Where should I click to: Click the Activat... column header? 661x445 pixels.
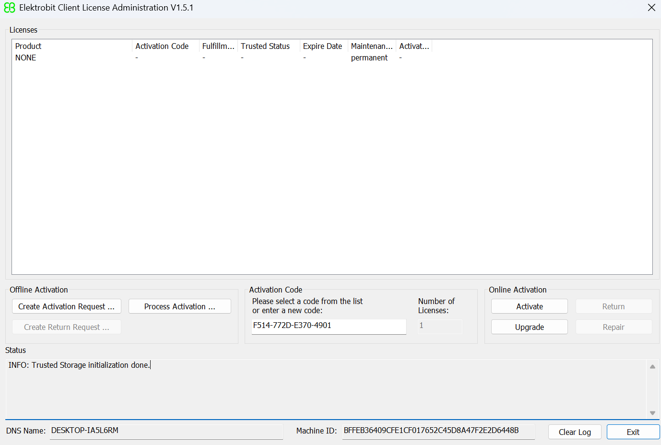click(414, 46)
